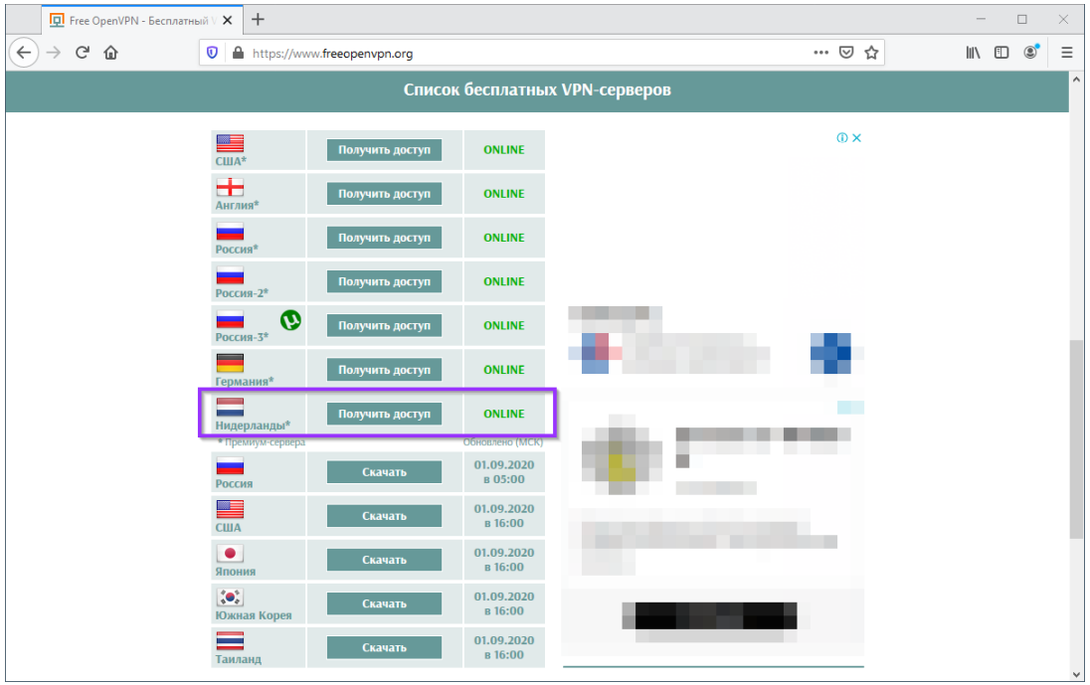Screen dimensions: 1090x685
Task: Toggle the sidebar view icon
Action: tap(1001, 53)
